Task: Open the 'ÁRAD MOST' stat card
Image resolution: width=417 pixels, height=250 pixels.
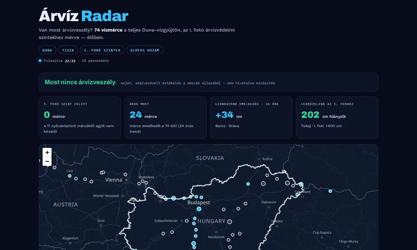Action: [x=166, y=117]
